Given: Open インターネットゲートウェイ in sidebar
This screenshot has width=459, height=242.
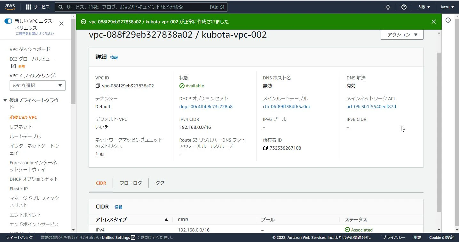Looking at the screenshot, I should coord(34,150).
